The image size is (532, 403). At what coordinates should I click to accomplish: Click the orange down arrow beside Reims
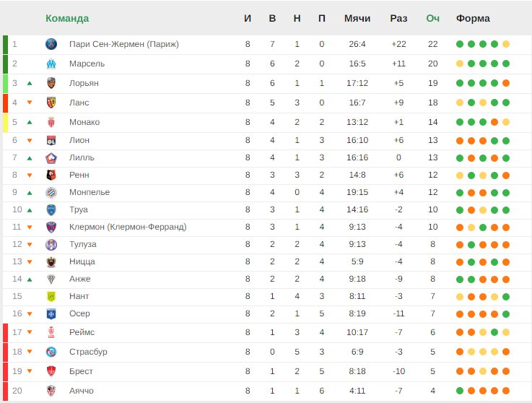[30, 332]
